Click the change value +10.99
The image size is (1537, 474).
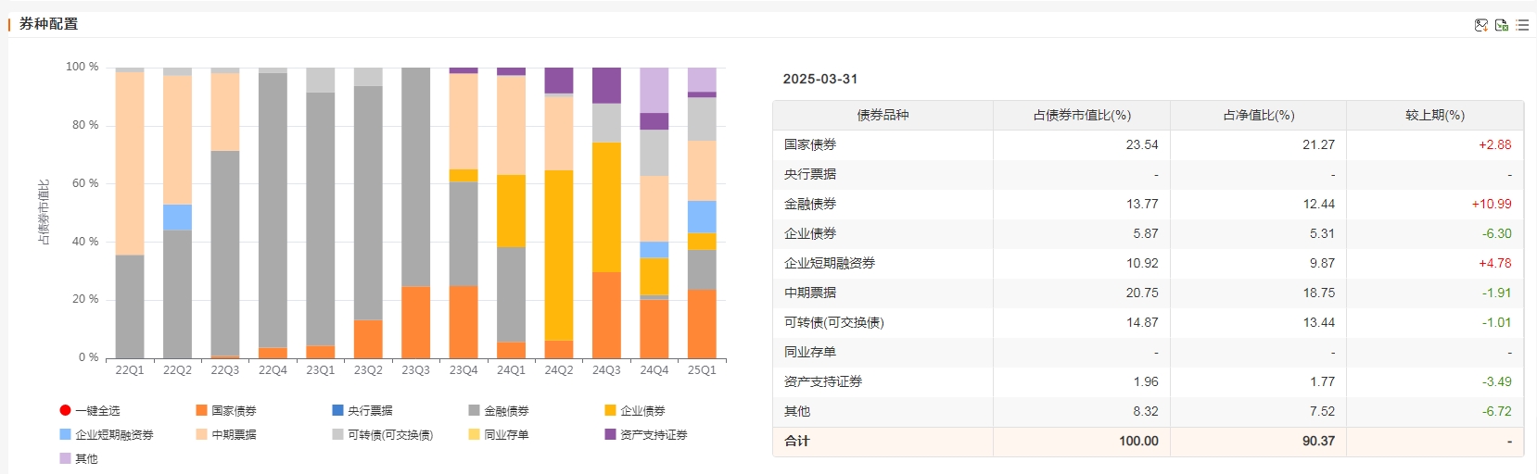coord(1492,204)
